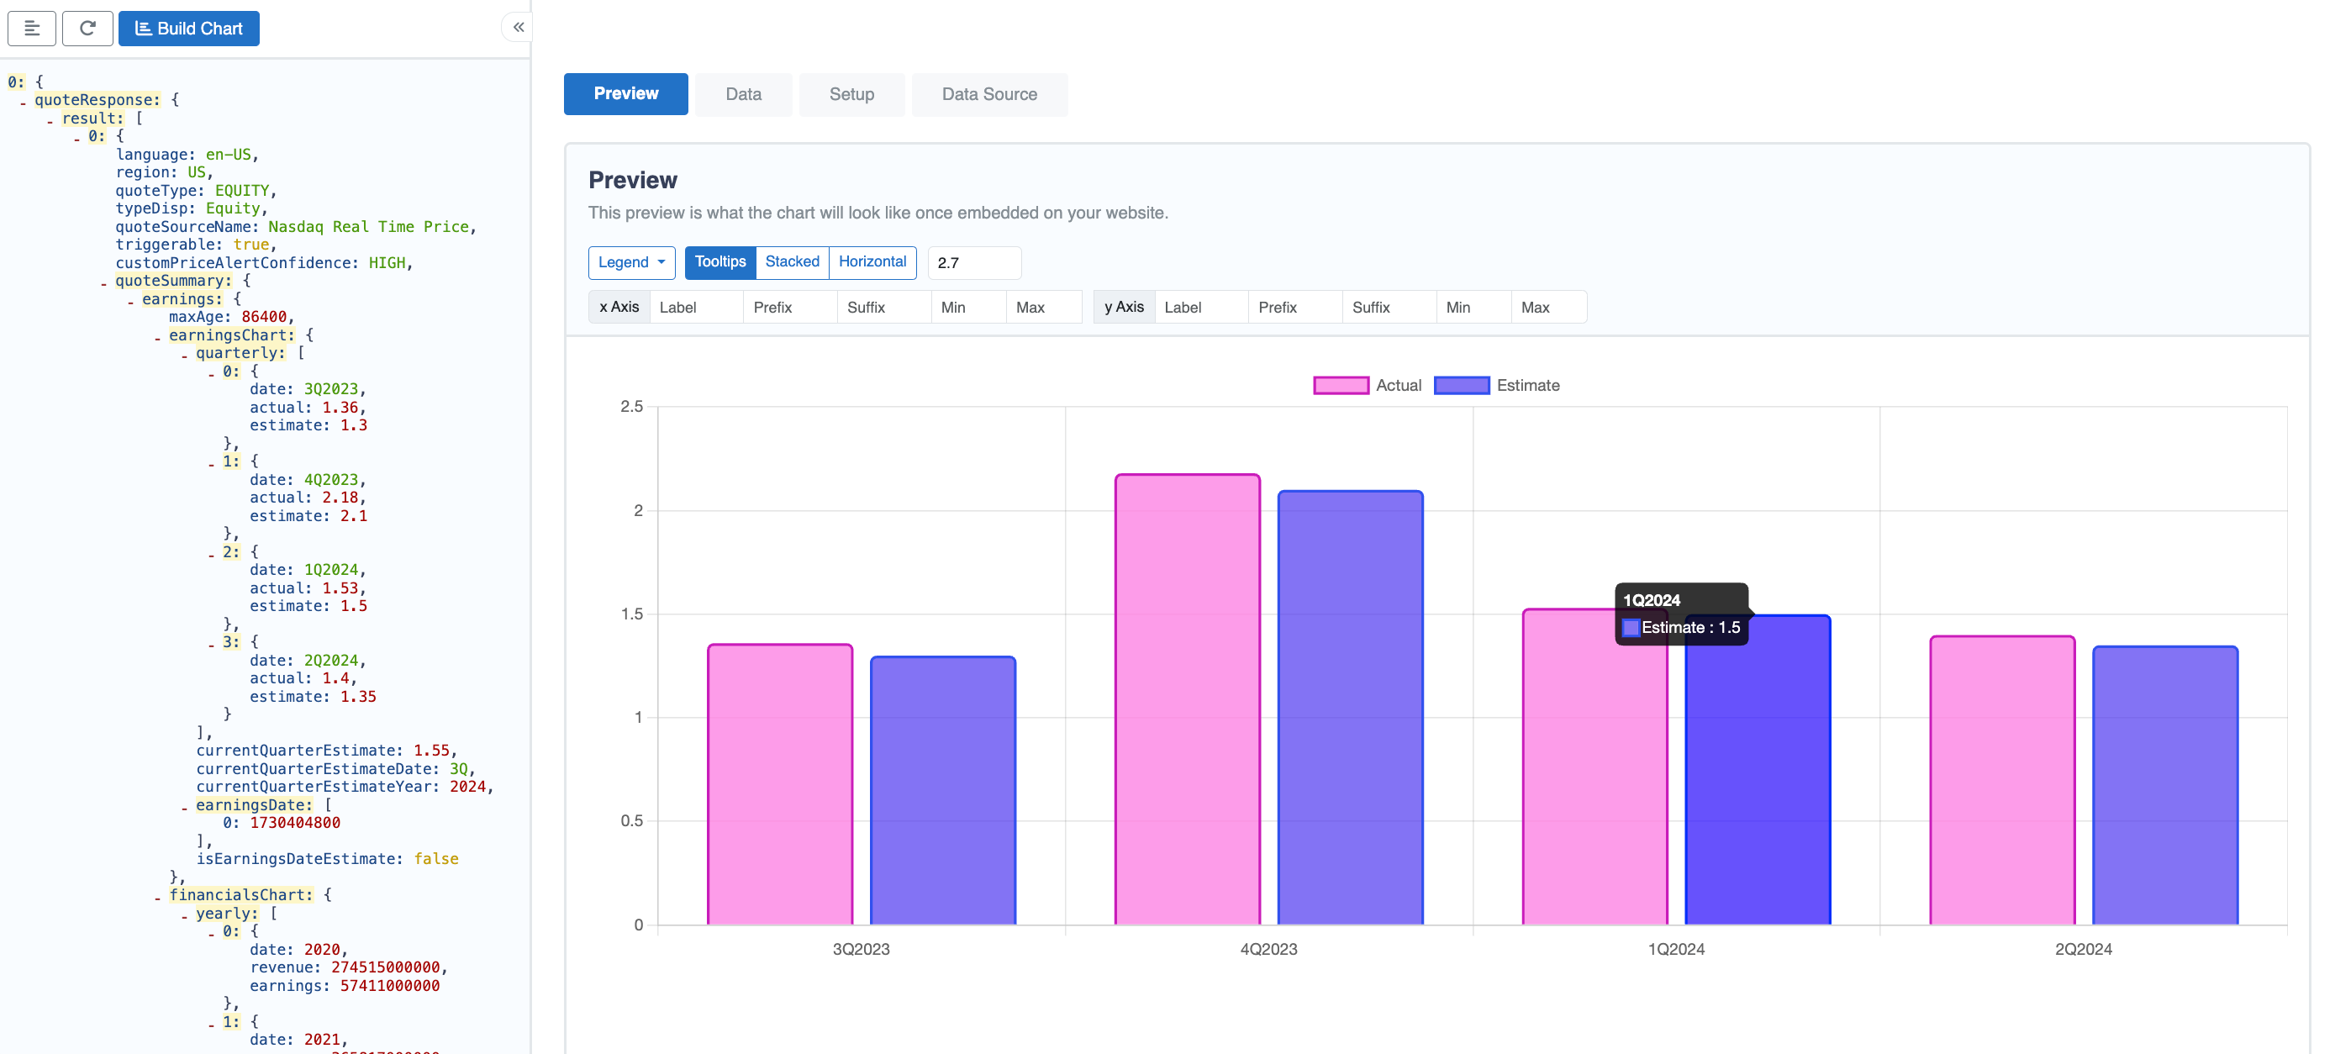Click the collapse sidebar icon
The width and height of the screenshot is (2335, 1054).
tap(519, 27)
